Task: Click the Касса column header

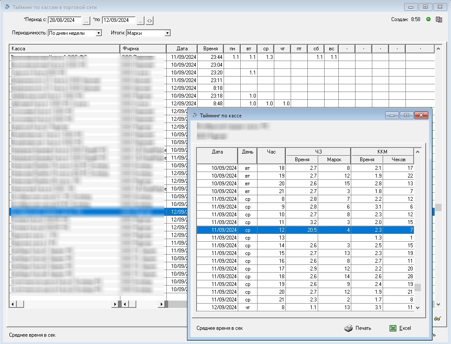Action: 64,49
